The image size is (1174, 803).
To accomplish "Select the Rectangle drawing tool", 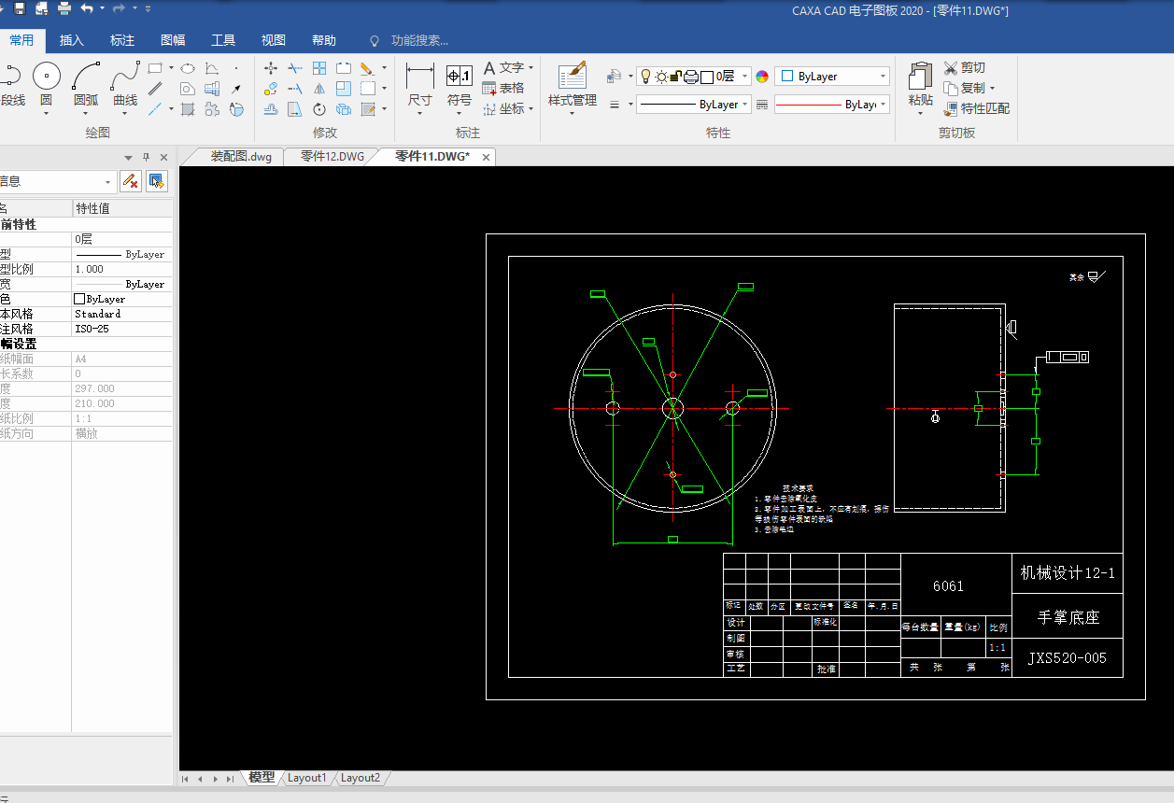I will 155,68.
